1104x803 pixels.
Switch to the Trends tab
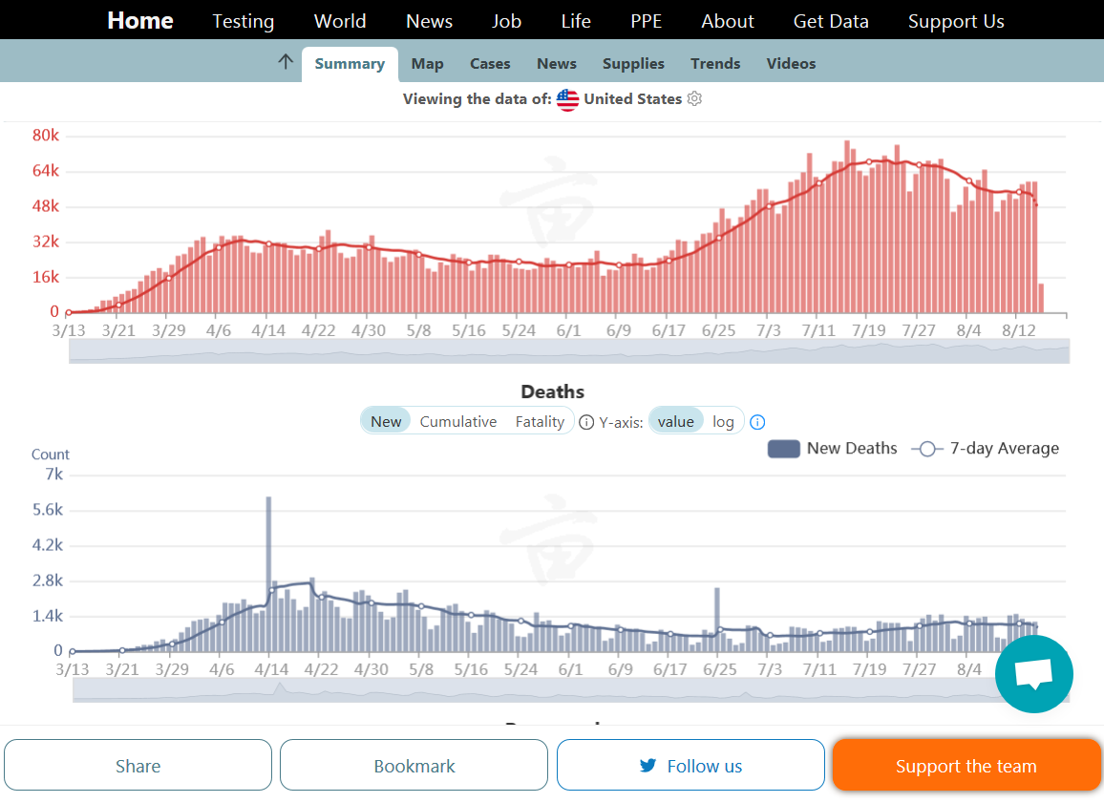click(x=715, y=64)
